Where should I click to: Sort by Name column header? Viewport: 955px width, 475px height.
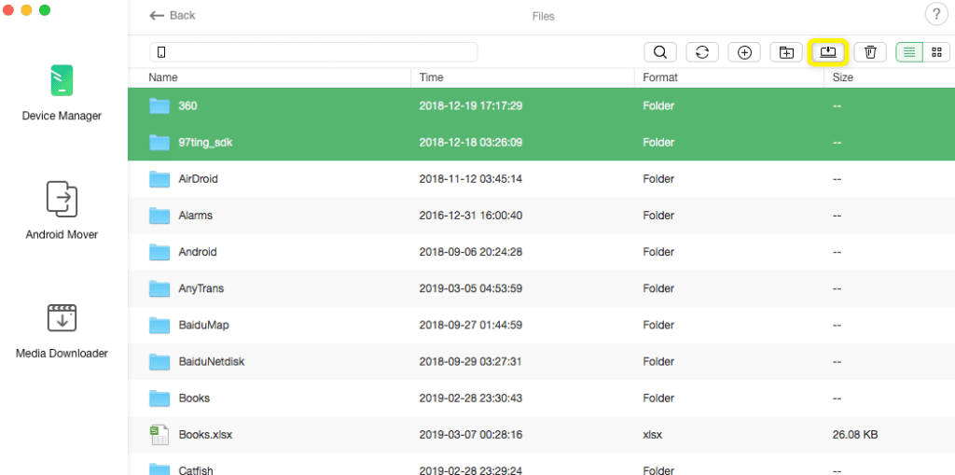[x=163, y=77]
